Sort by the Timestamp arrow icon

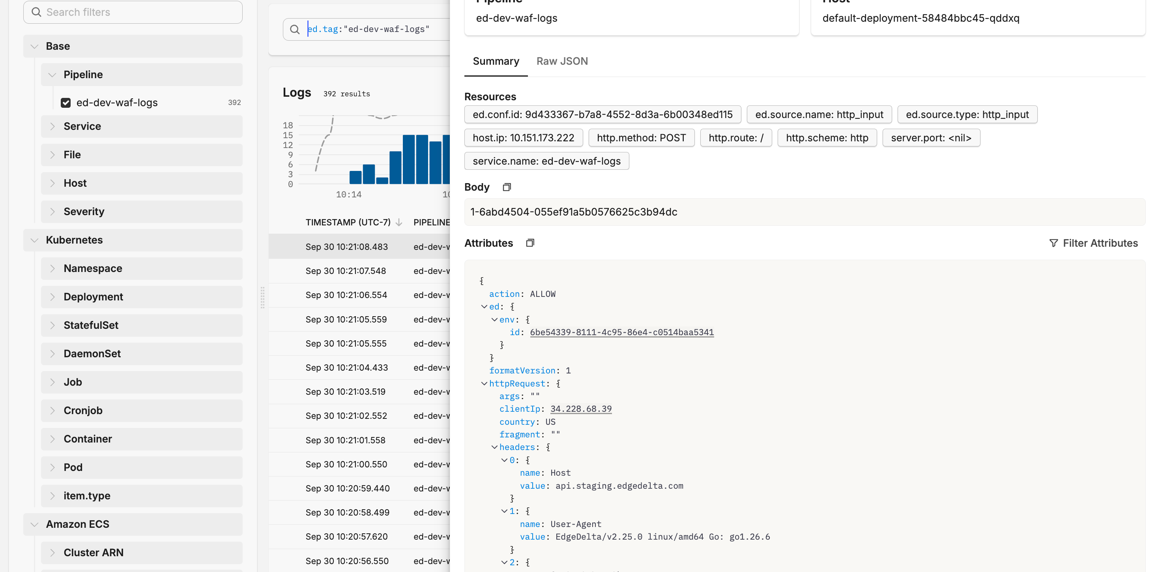pos(399,222)
